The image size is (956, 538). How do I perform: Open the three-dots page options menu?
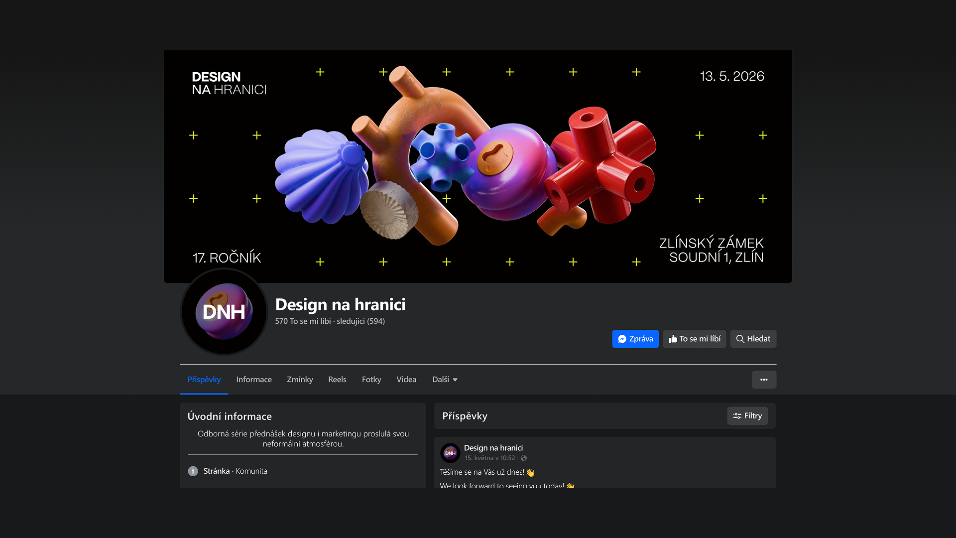click(764, 380)
